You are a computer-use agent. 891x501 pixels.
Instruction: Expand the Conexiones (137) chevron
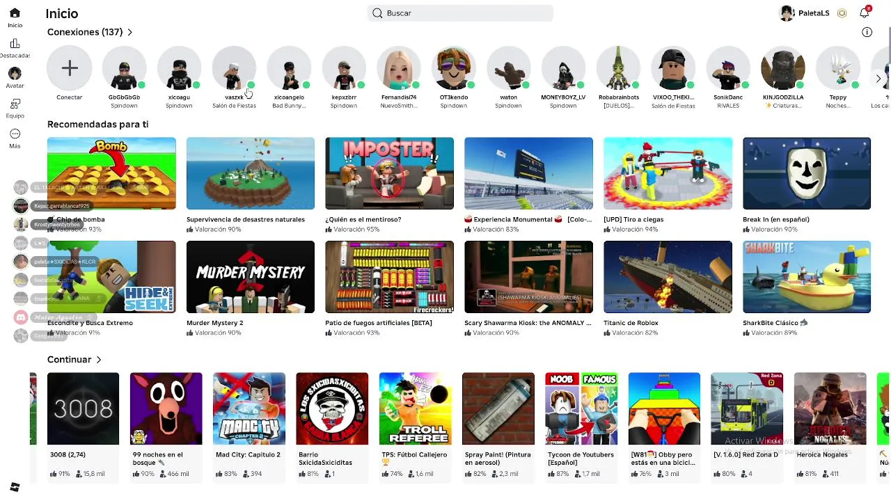coord(129,32)
